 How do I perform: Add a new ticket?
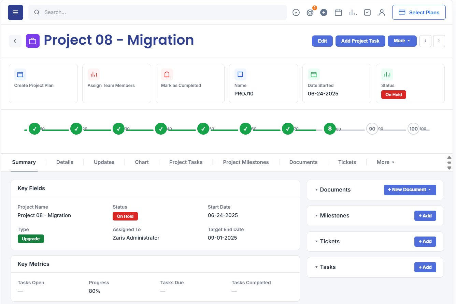[425, 242]
